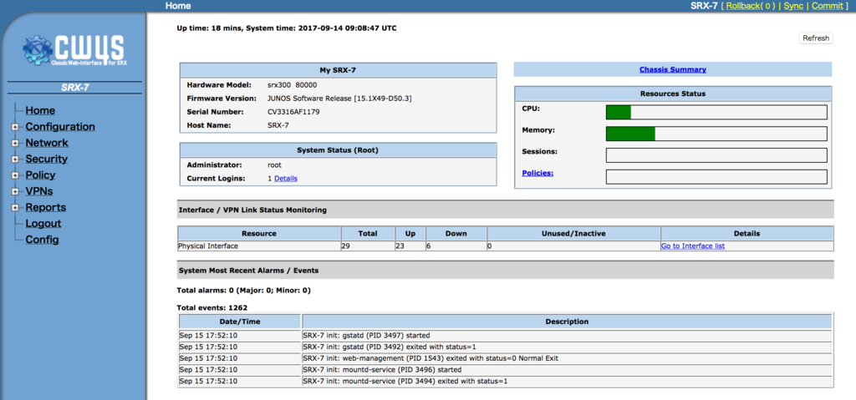The width and height of the screenshot is (856, 400).
Task: Expand the Reports tree node
Action: [x=15, y=208]
